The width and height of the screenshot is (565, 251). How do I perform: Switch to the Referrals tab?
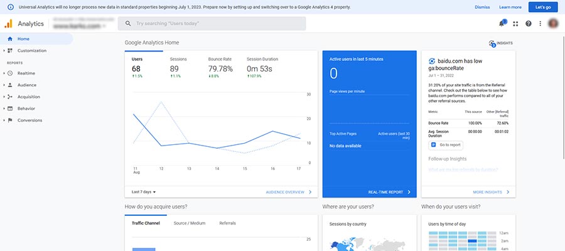click(x=227, y=223)
